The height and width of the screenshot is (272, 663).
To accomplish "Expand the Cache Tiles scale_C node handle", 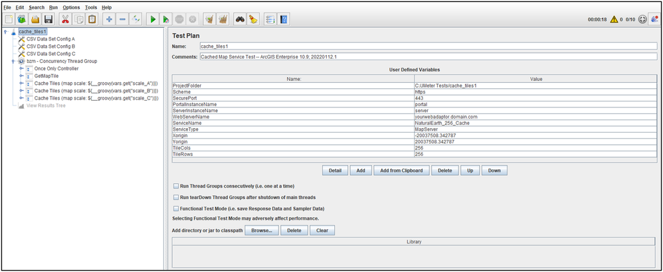I will pos(21,98).
